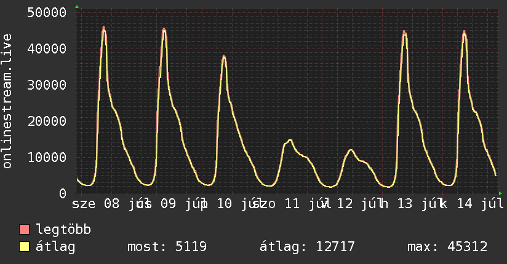Click the yellow átlag legend swatch
Image resolution: width=507 pixels, height=264 pixels.
24,247
